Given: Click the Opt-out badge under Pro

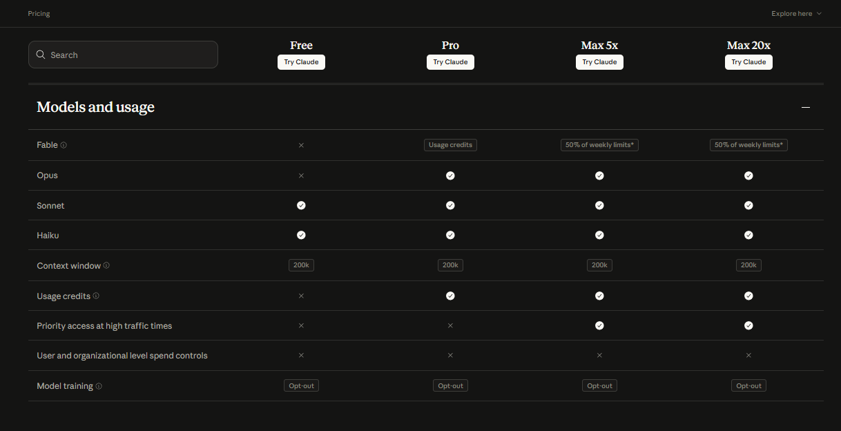Looking at the screenshot, I should [x=450, y=386].
